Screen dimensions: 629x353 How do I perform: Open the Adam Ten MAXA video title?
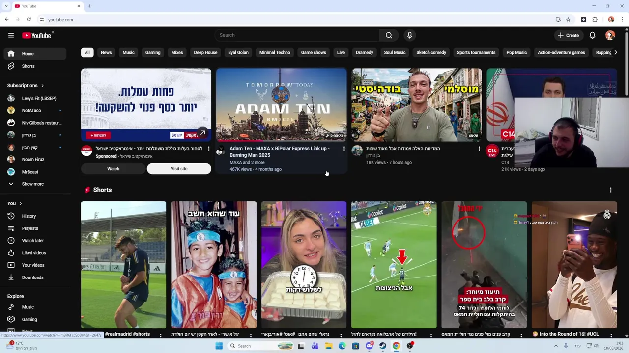[x=280, y=152]
